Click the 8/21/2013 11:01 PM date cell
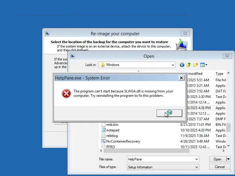This screenshot has width=235, height=176. pyautogui.click(x=195, y=125)
